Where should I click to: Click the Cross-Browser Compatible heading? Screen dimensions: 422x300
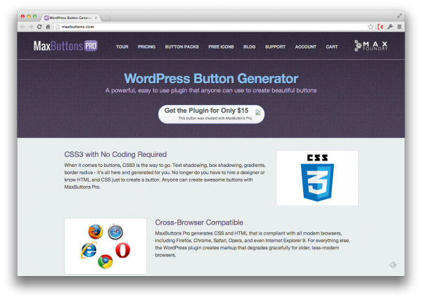click(x=199, y=223)
